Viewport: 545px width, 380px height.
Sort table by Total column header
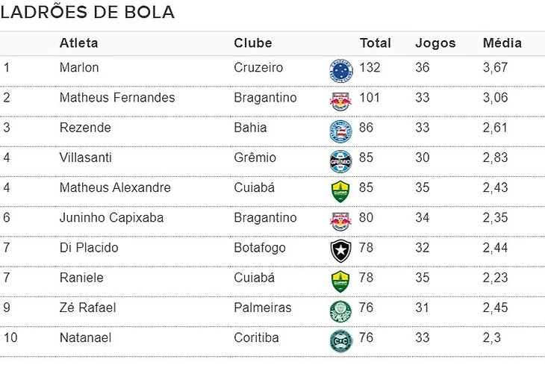(375, 43)
